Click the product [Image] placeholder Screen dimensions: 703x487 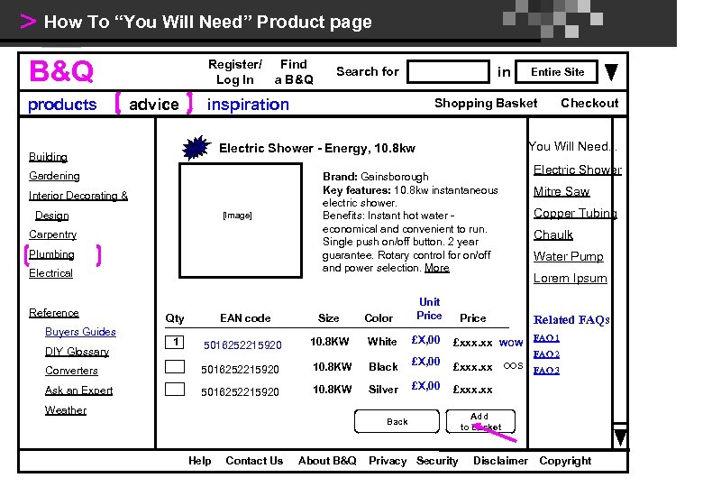coord(241,221)
